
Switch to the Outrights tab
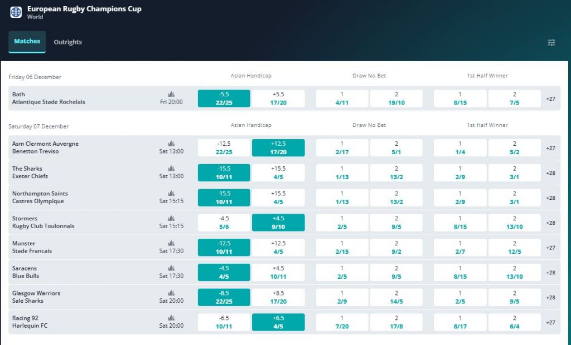click(67, 42)
